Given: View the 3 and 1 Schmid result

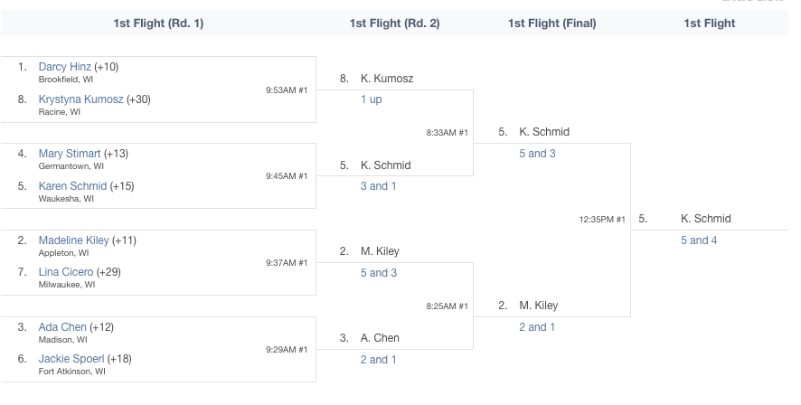Looking at the screenshot, I should pyautogui.click(x=379, y=186).
